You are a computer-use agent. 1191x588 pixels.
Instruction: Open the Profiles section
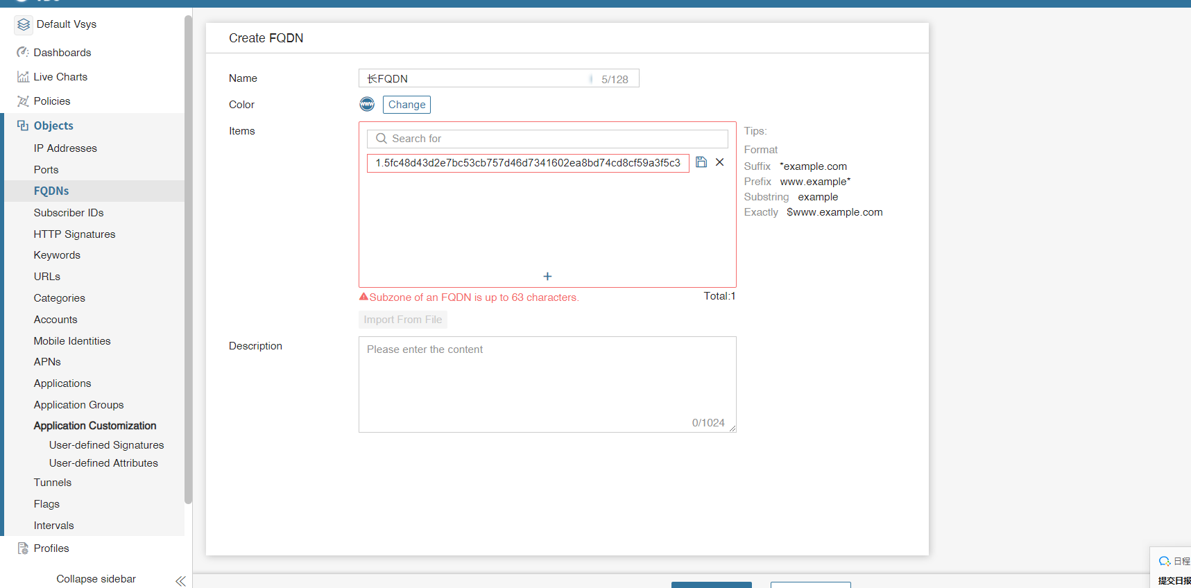click(51, 548)
